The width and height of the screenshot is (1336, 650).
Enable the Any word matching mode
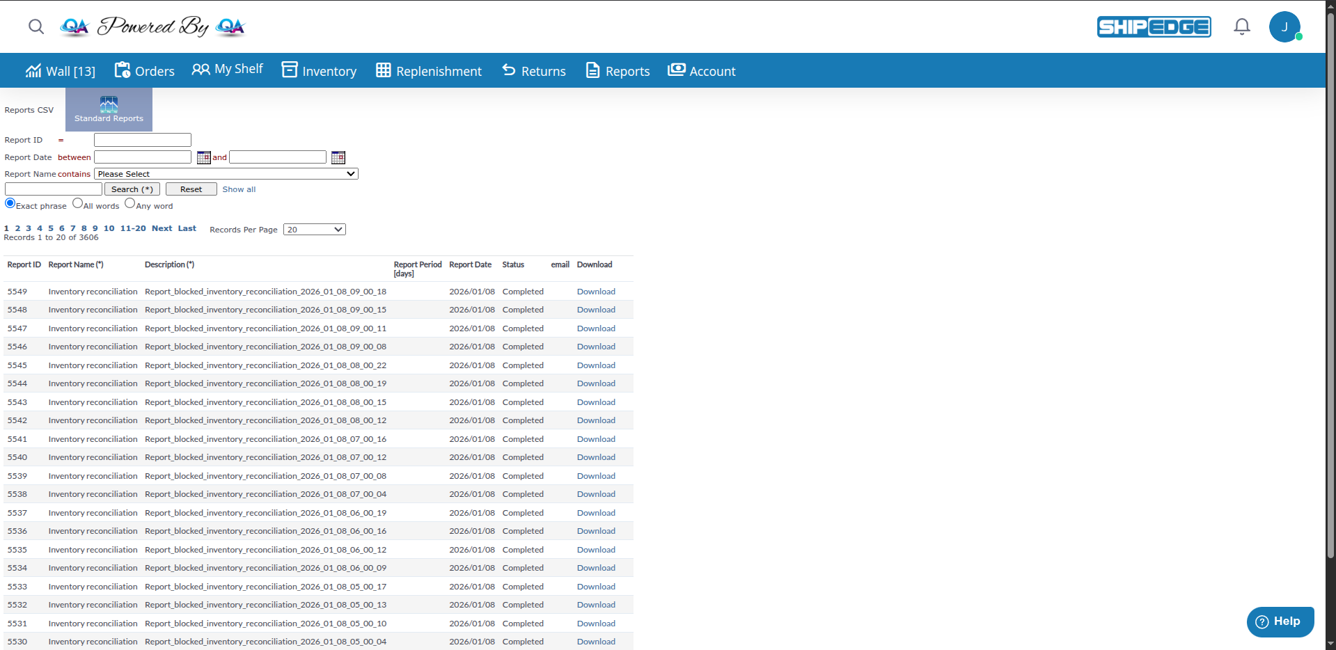tap(129, 203)
